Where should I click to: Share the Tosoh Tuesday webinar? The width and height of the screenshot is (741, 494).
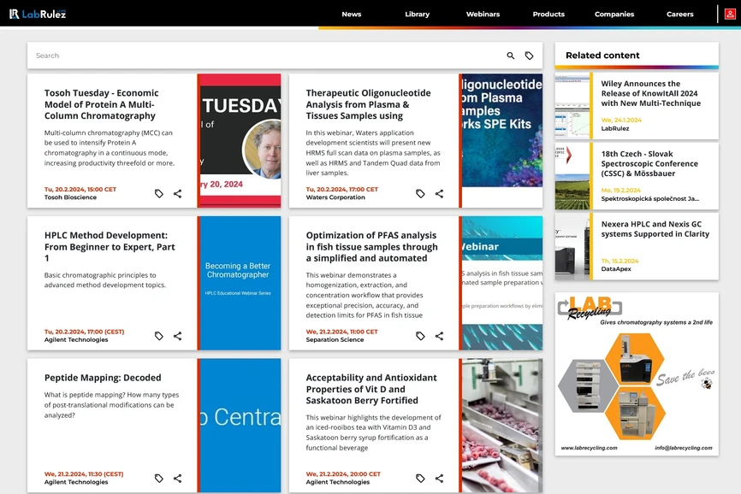pos(178,193)
